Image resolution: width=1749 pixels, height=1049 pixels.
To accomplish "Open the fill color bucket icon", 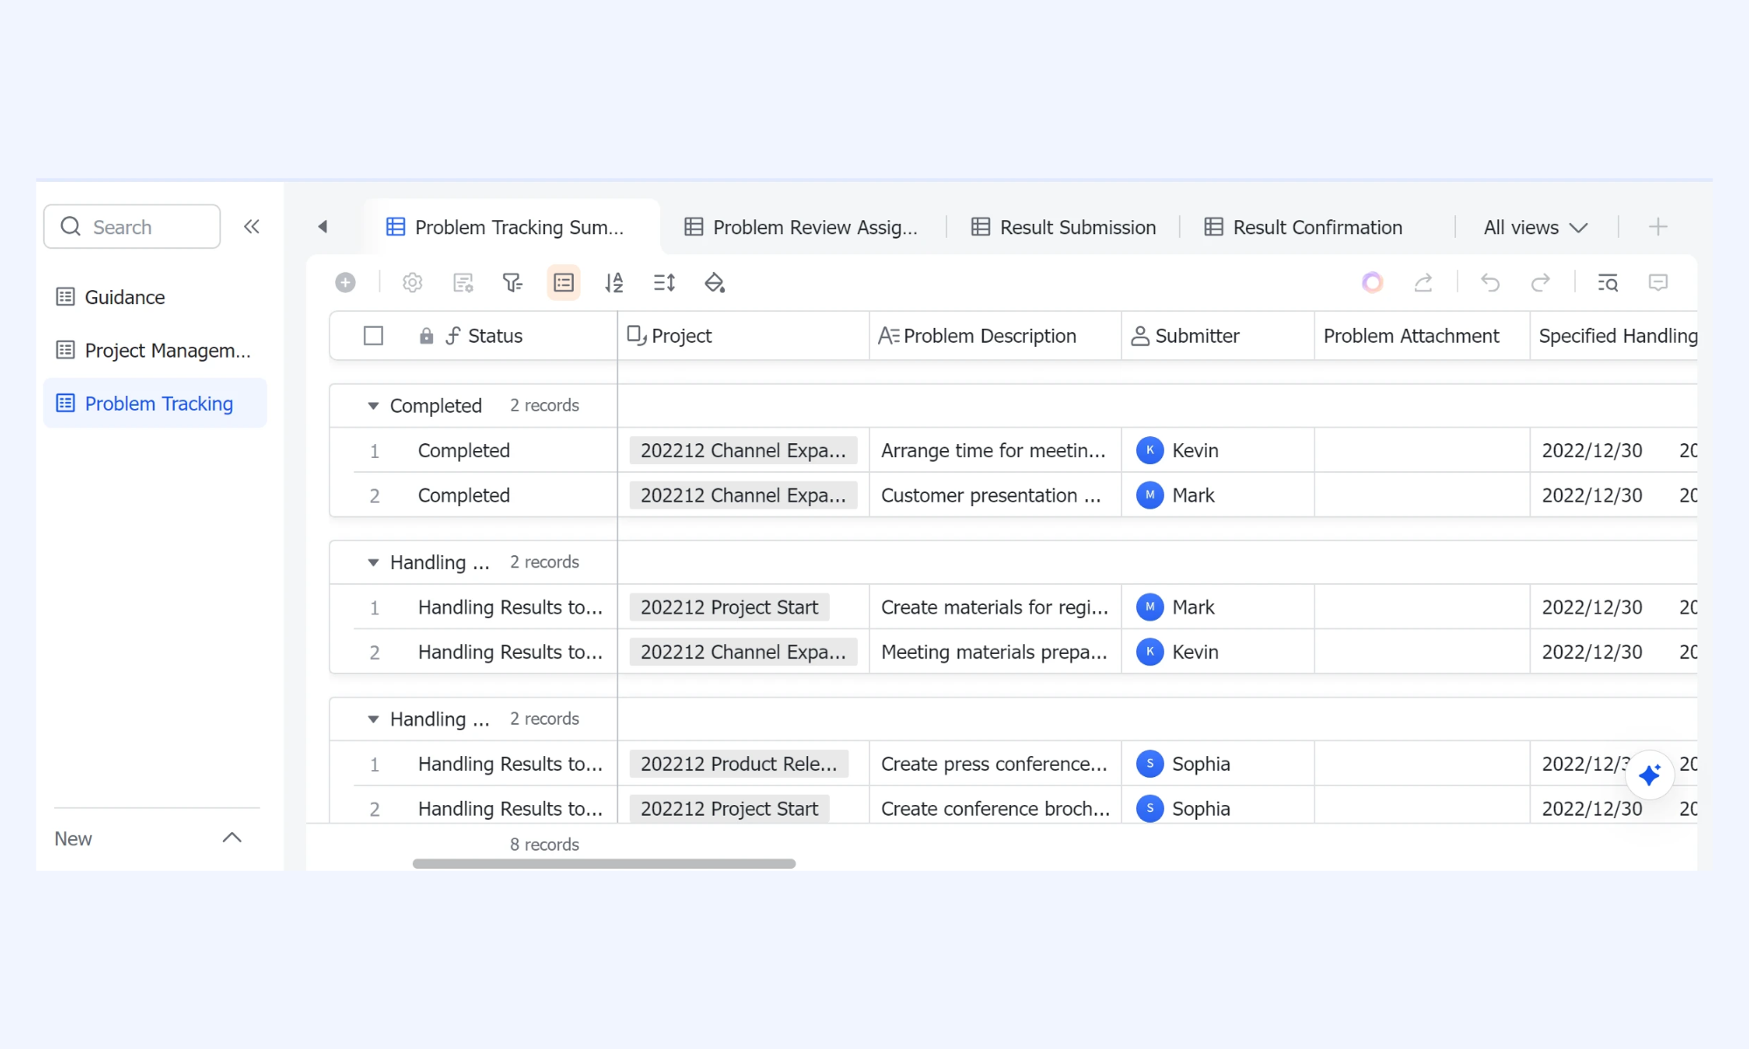I will (714, 282).
